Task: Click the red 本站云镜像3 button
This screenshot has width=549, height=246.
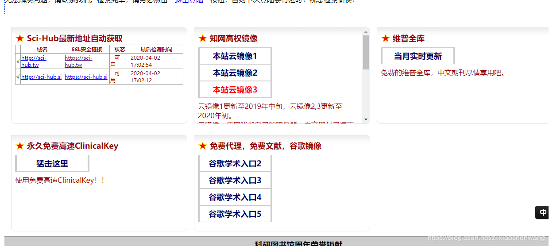Action: [x=235, y=90]
